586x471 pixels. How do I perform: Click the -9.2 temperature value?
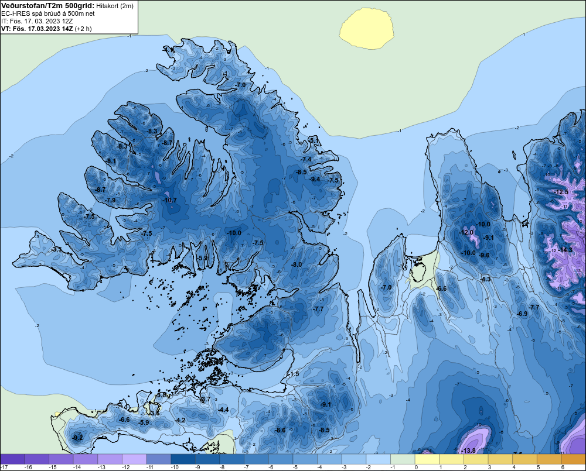tap(77, 438)
